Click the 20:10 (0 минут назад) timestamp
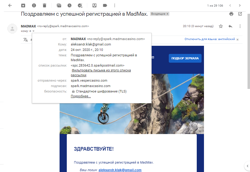 point(198,26)
